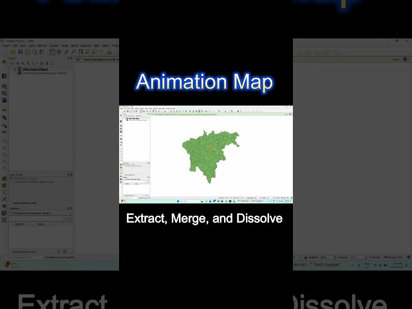Click the Value column header
The width and height of the screenshot is (412, 309).
click(41, 224)
